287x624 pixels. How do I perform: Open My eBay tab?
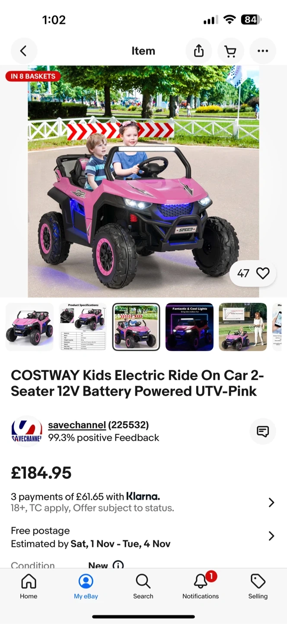click(x=86, y=586)
